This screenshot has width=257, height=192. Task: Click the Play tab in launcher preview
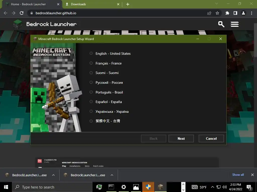tap(64, 166)
